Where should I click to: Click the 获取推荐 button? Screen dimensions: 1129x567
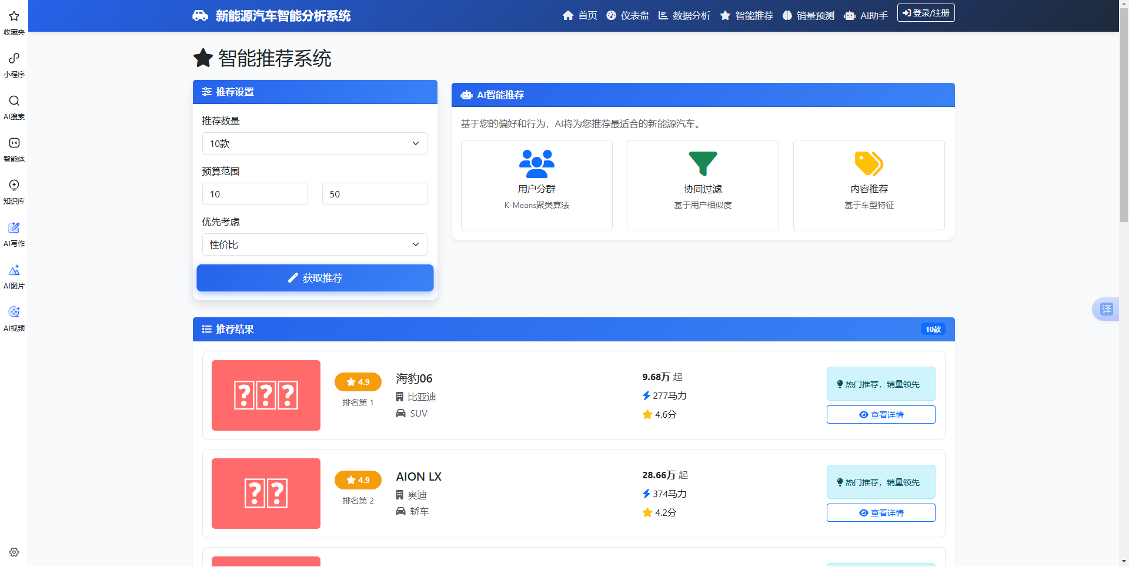pos(315,278)
